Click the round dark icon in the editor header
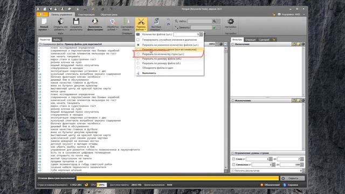345x194 pixels. tap(221, 44)
